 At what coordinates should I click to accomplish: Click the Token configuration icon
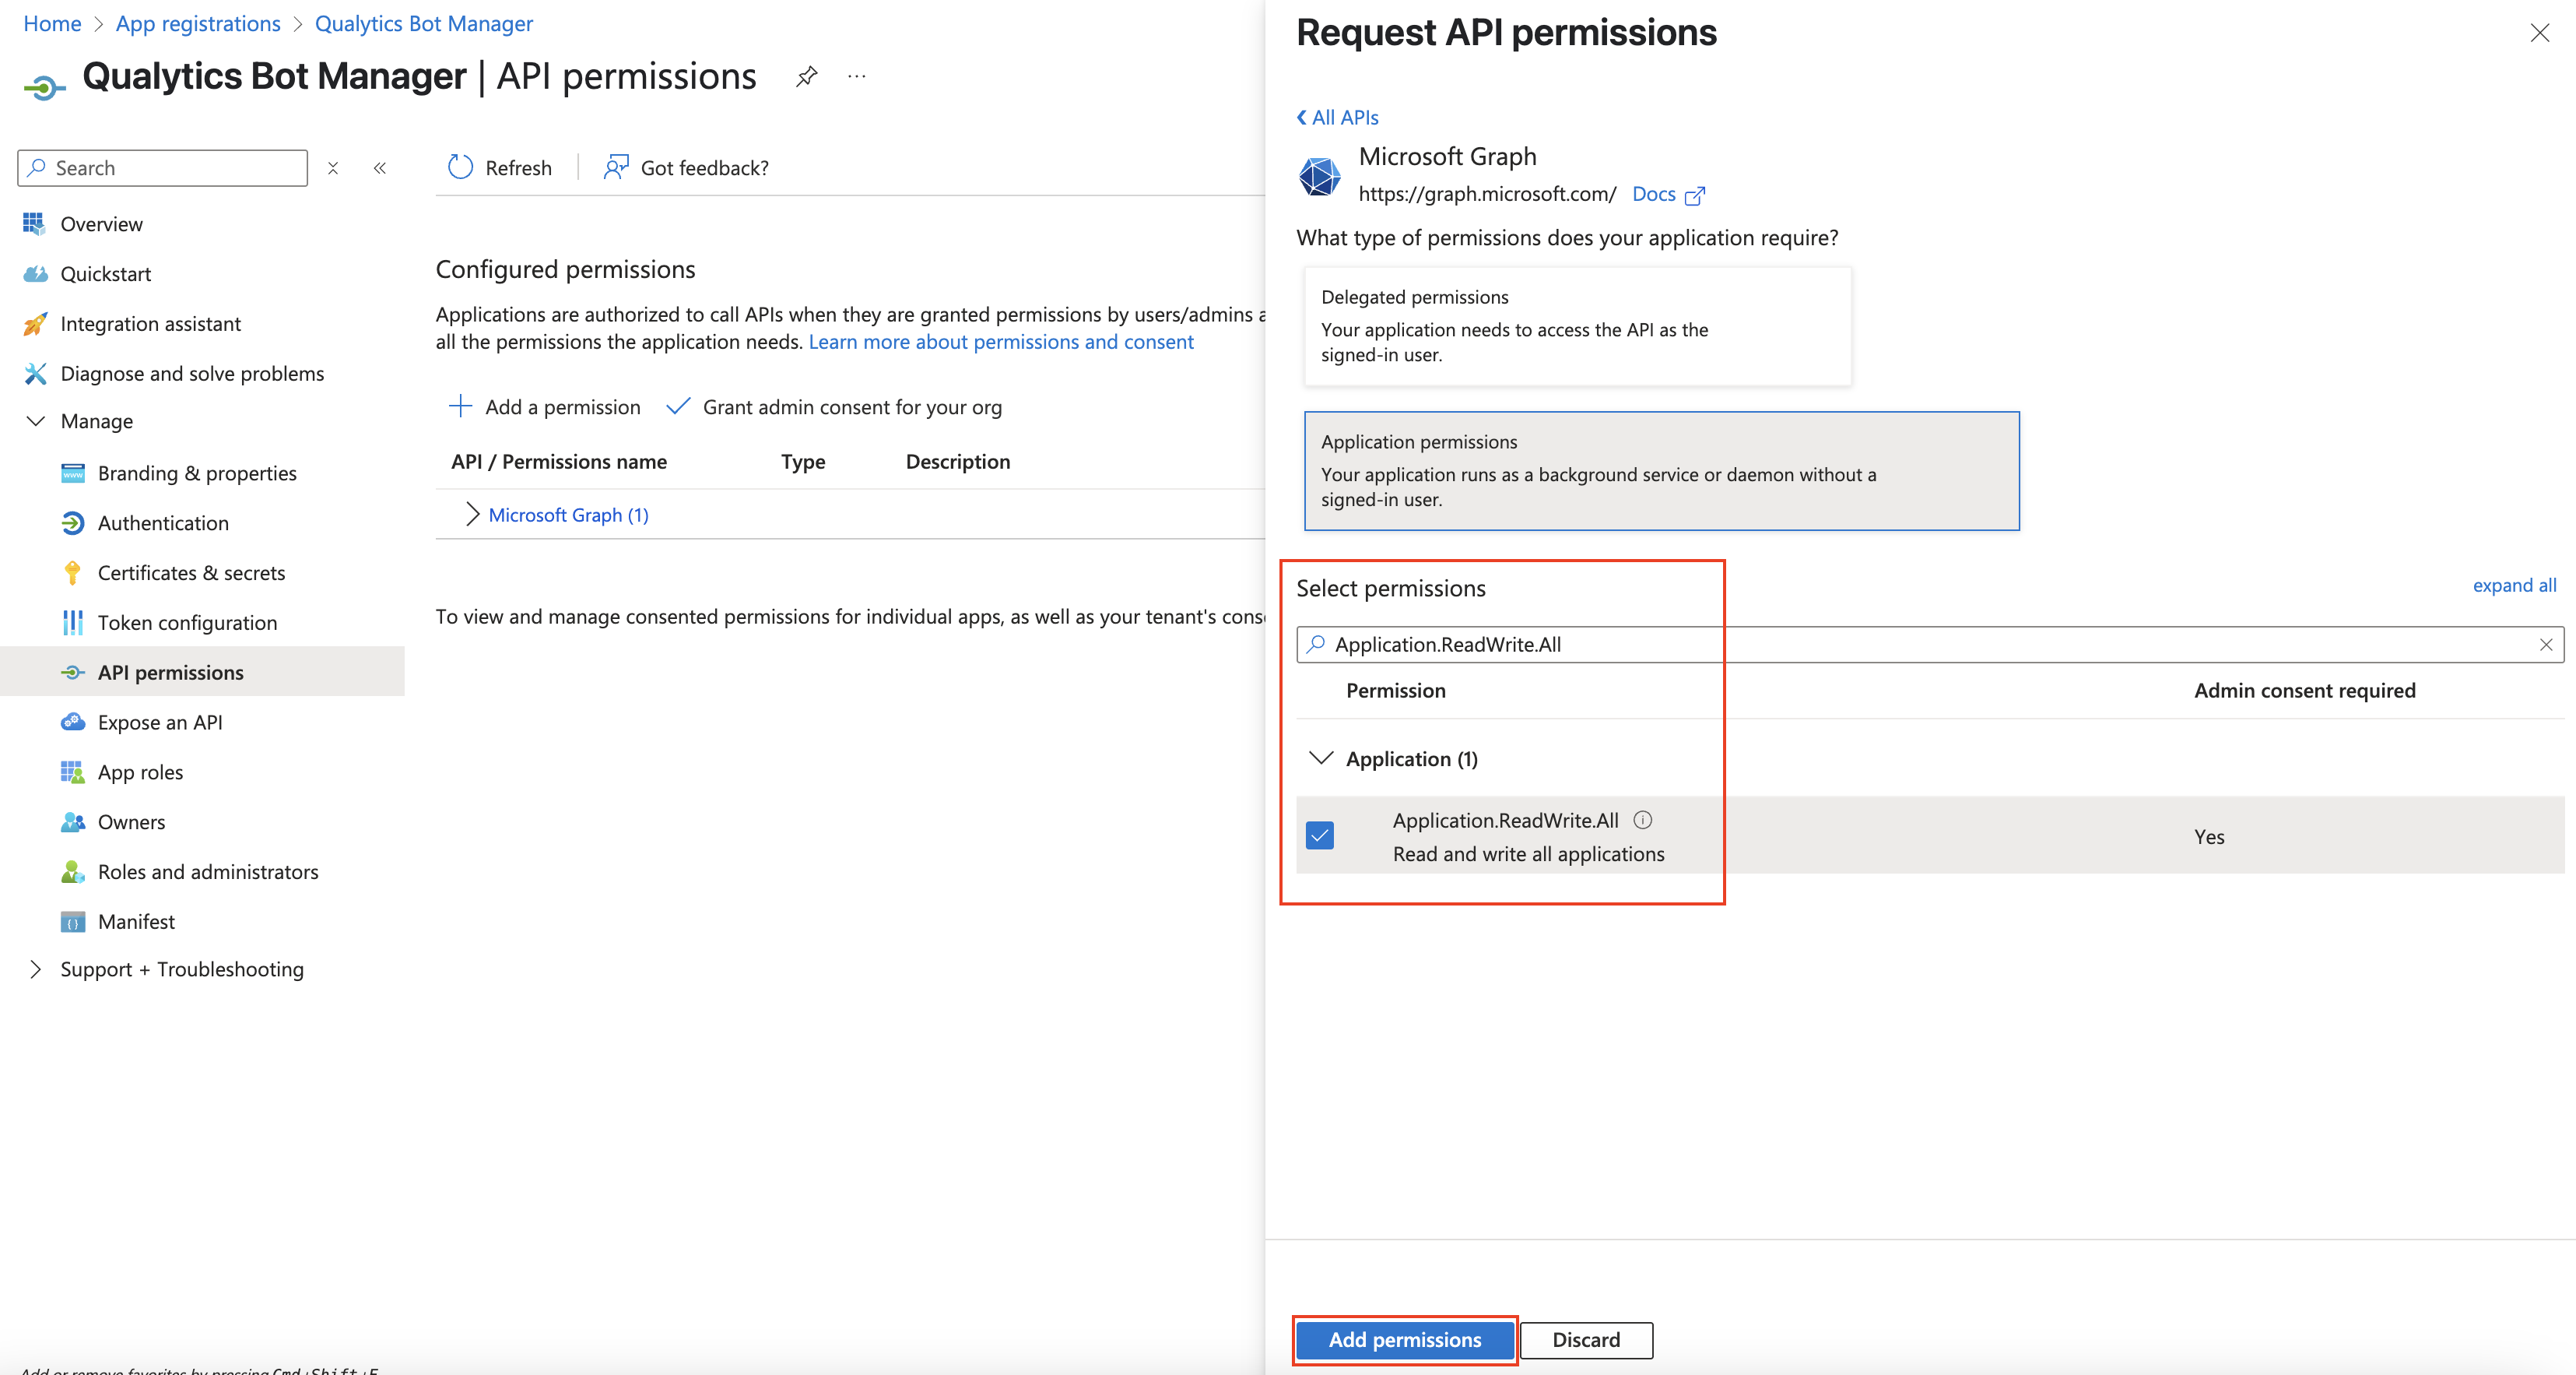point(73,622)
